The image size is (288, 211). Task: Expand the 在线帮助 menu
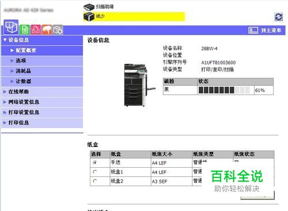[42, 92]
